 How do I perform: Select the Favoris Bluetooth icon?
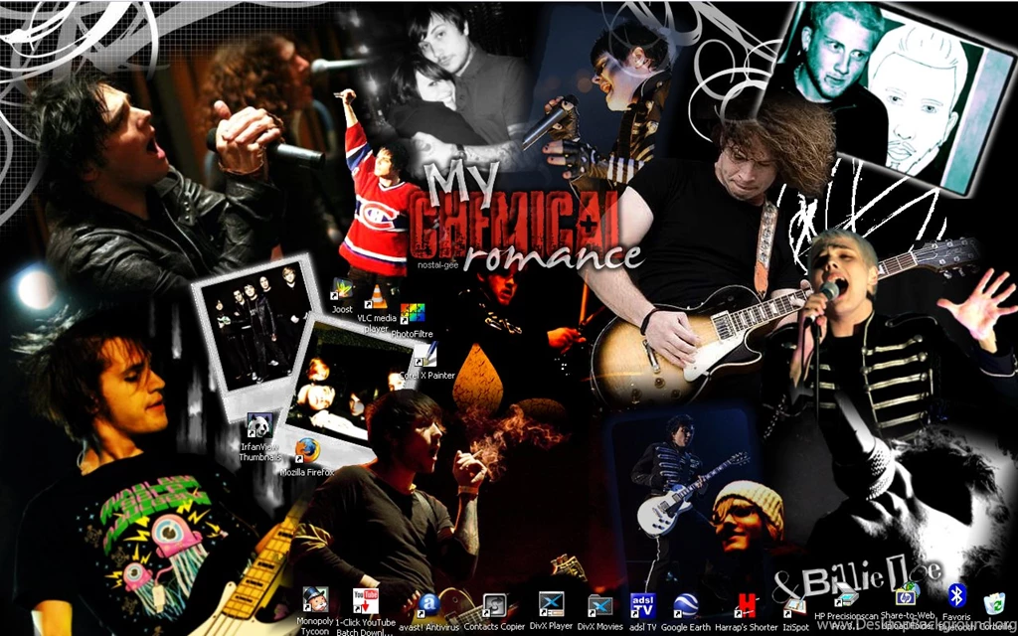click(956, 596)
